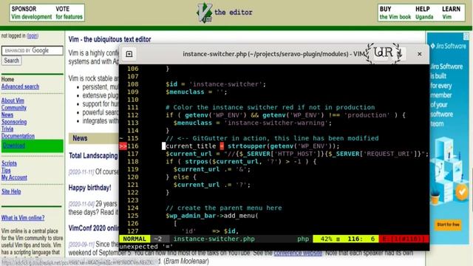Click the conference website link
The height and width of the screenshot is (266, 473).
[298, 253]
